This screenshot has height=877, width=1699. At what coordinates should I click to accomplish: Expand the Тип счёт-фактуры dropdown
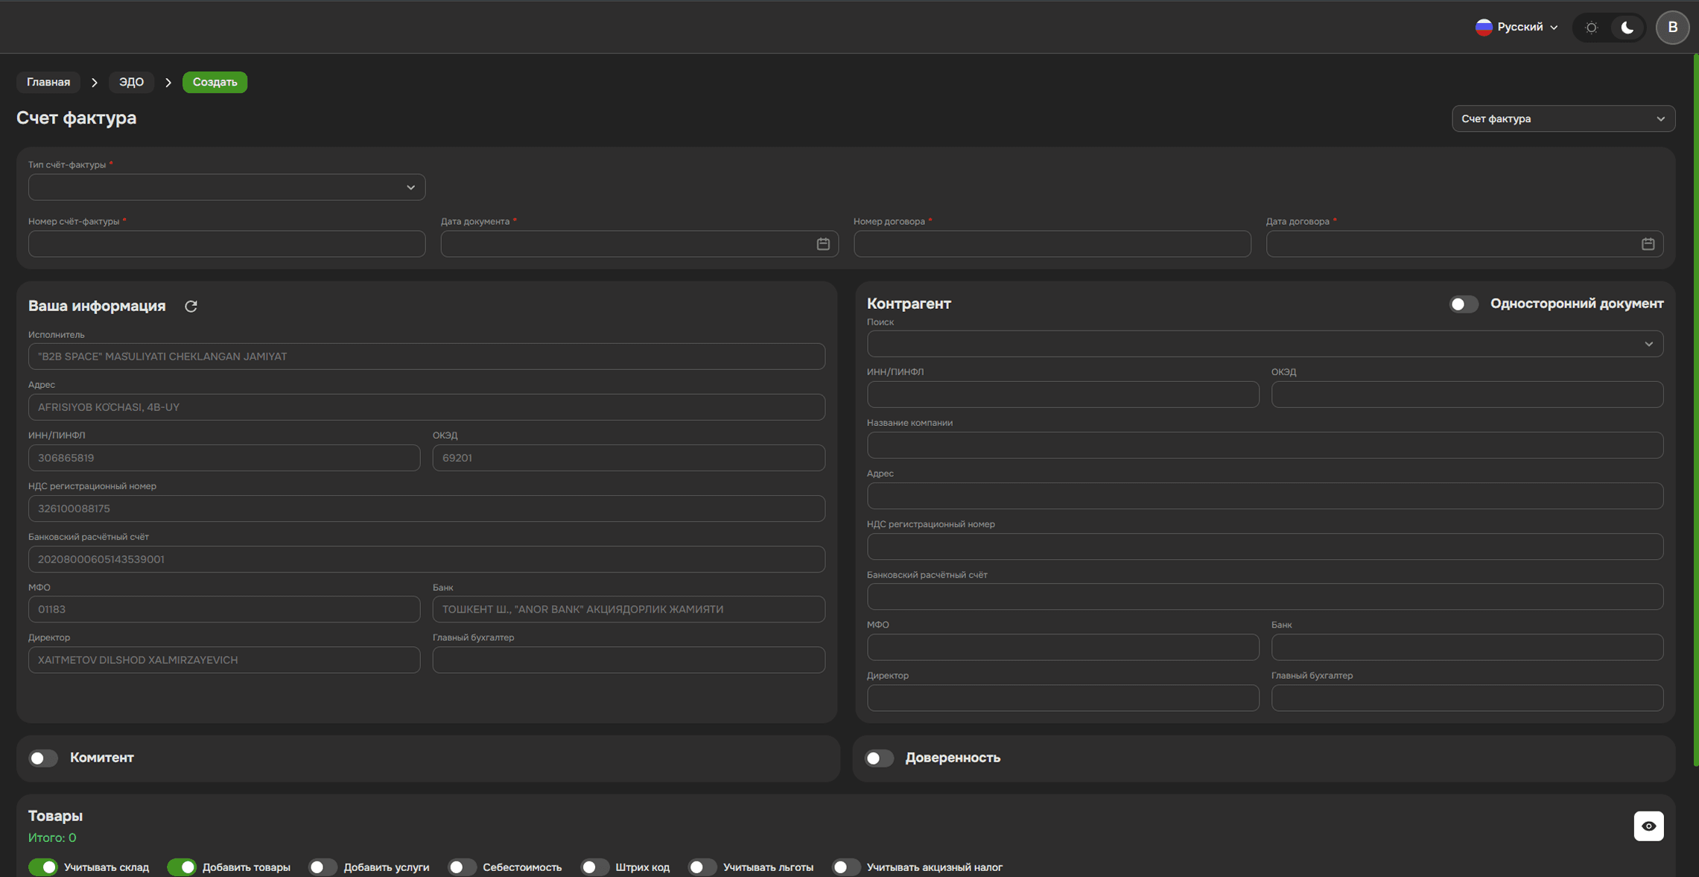226,188
